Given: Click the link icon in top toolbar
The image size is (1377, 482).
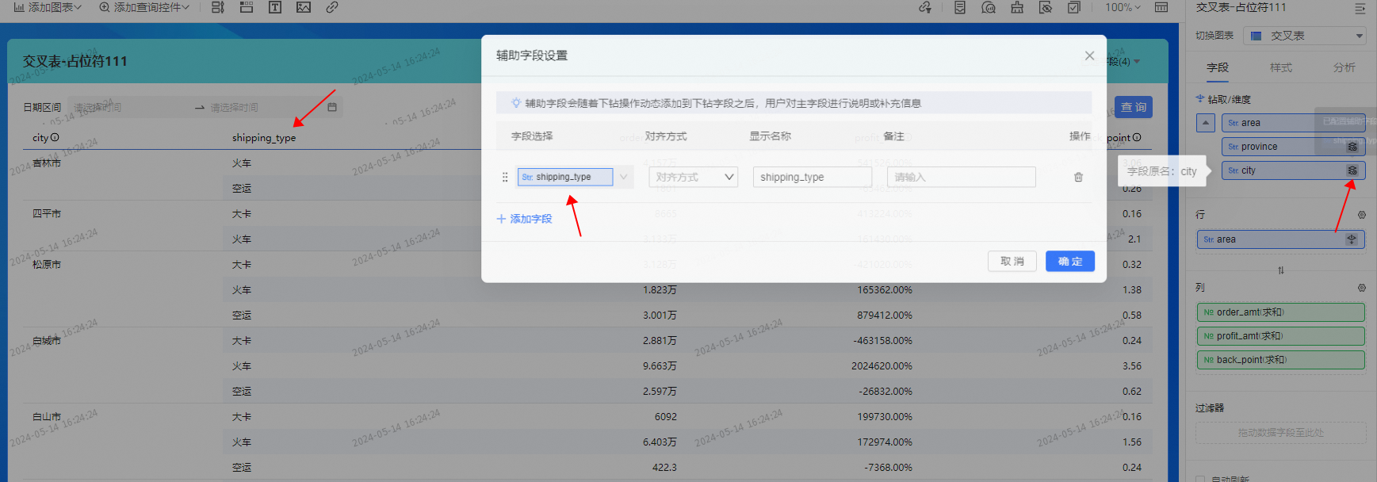Looking at the screenshot, I should (x=332, y=7).
